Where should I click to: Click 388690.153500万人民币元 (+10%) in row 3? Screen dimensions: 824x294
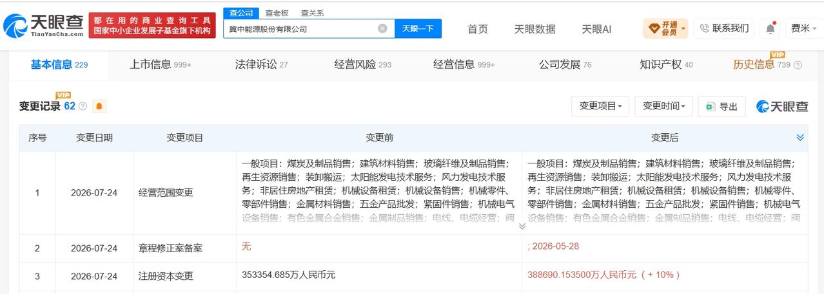(604, 275)
